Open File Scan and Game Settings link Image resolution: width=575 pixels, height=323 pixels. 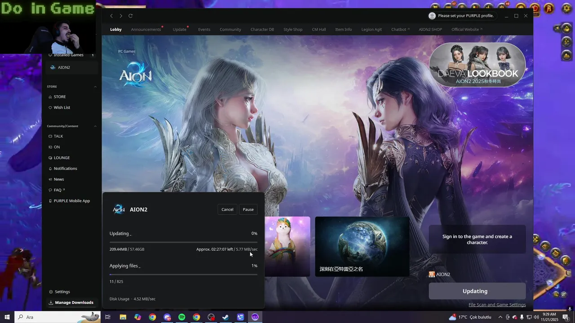pos(497,305)
